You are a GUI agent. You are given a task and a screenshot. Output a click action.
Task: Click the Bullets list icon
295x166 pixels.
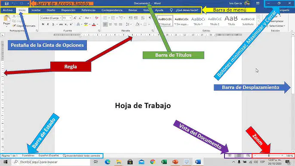tap(105, 18)
